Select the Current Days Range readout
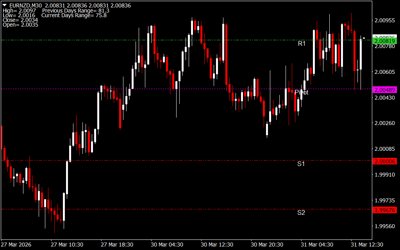400x250 pixels. [x=74, y=15]
